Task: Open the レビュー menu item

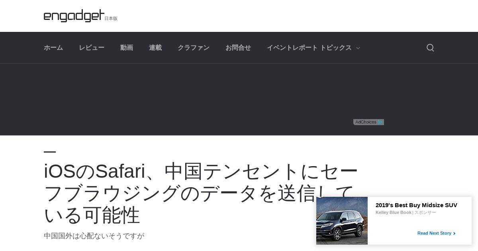Action: coord(92,48)
